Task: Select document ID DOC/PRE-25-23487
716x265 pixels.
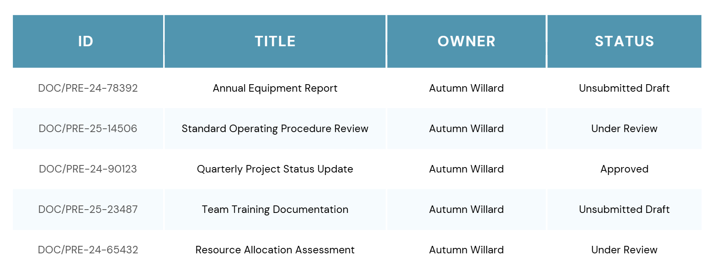Action: click(88, 210)
